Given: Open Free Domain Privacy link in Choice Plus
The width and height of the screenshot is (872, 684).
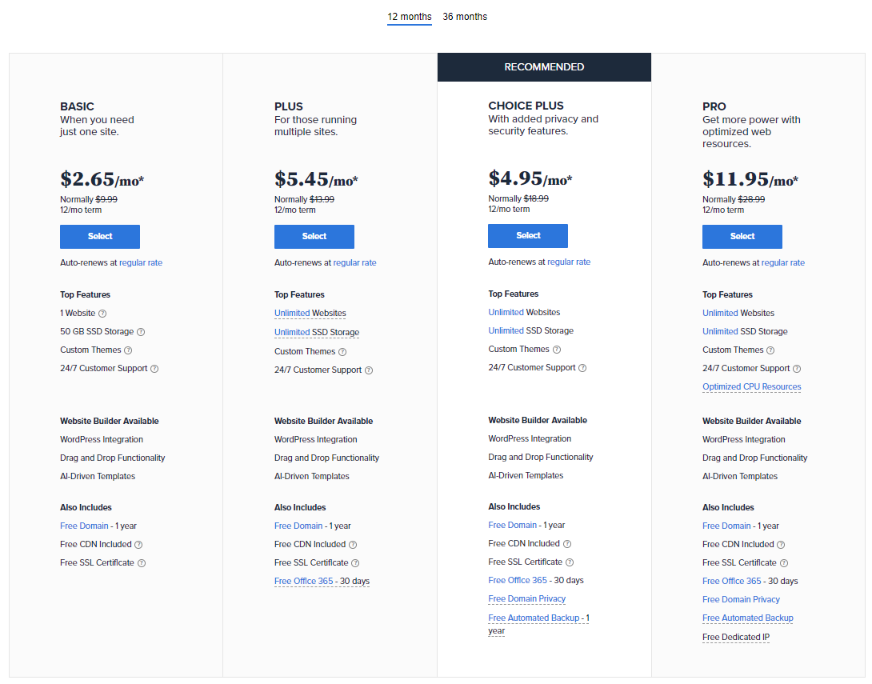Looking at the screenshot, I should coord(527,599).
